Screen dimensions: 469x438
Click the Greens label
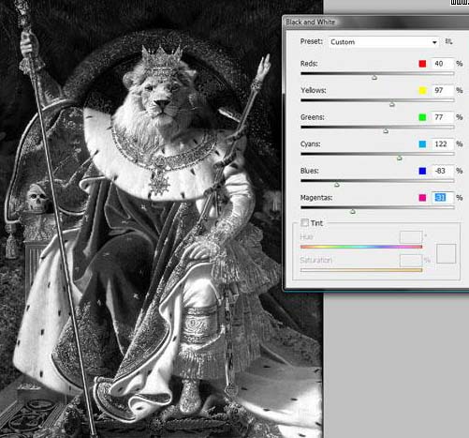[x=313, y=117]
